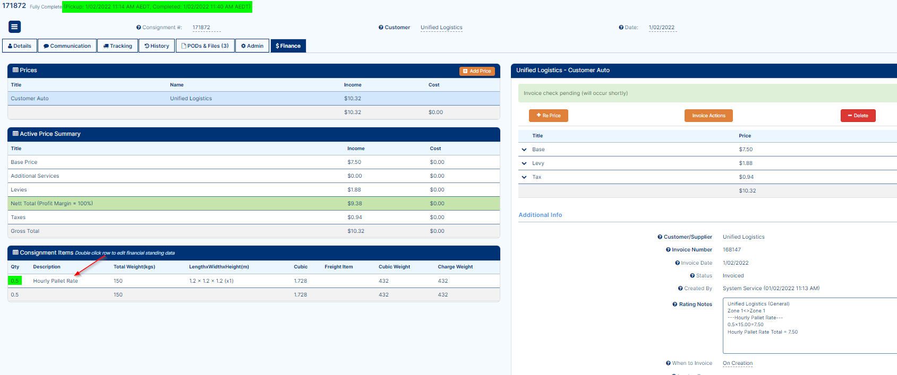
Task: Click the Invoice Number help icon
Action: click(x=668, y=250)
